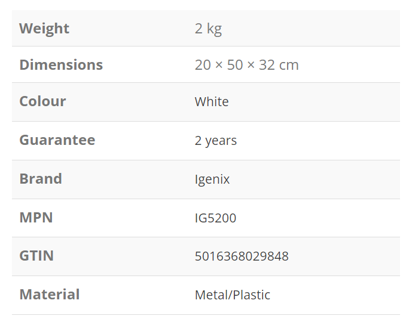Click the Brand attribute label

click(41, 179)
